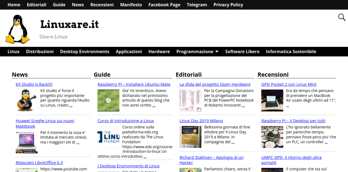Open 'Raspberry Pi – il Desktop per tutti'
The height and width of the screenshot is (172, 348).
(293, 121)
